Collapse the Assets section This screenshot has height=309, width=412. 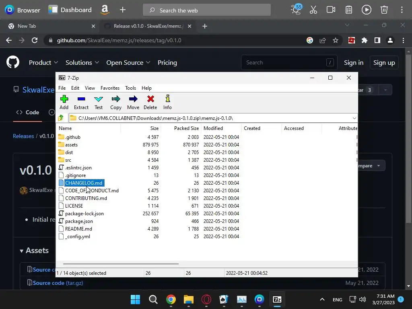coord(34,250)
